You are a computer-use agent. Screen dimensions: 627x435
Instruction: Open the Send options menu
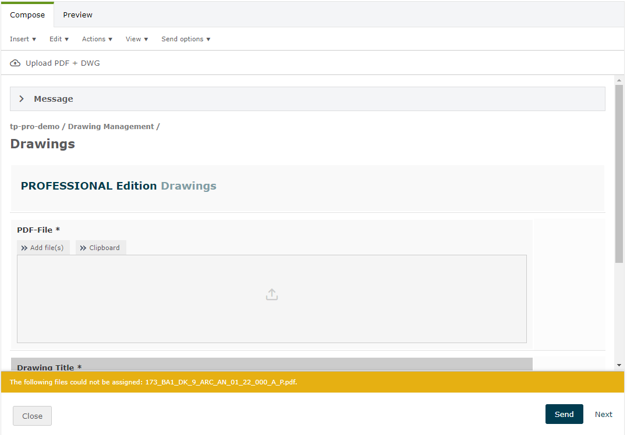point(186,39)
